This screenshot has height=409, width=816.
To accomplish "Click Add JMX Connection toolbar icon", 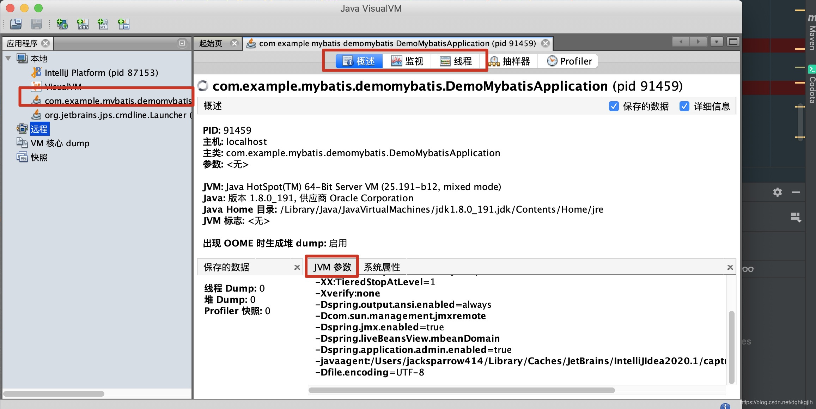I will point(83,24).
